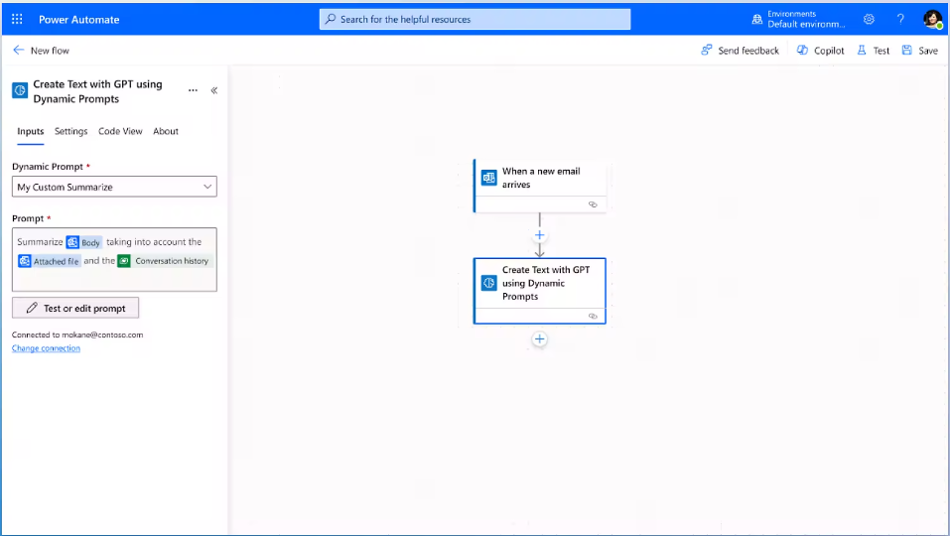This screenshot has height=536, width=950.
Task: Switch to the Settings tab
Action: tap(70, 131)
